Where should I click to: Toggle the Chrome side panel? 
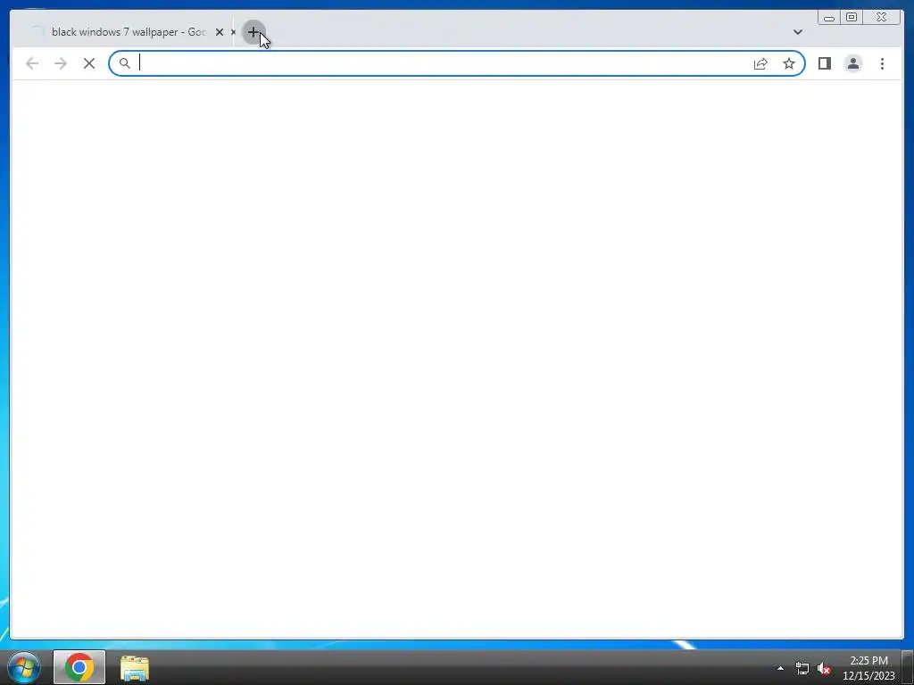pos(824,63)
